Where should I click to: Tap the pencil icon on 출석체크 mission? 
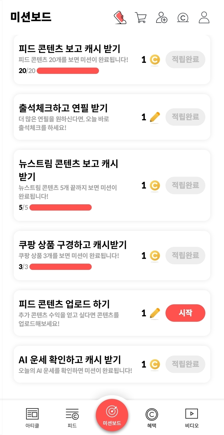[155, 117]
